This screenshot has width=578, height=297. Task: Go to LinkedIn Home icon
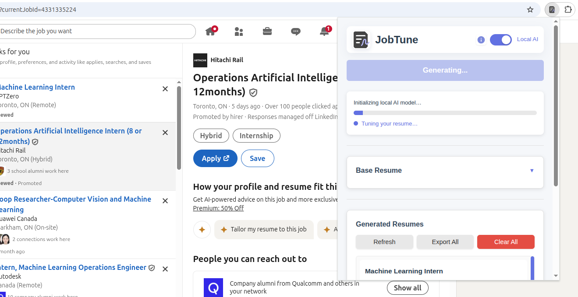(211, 31)
